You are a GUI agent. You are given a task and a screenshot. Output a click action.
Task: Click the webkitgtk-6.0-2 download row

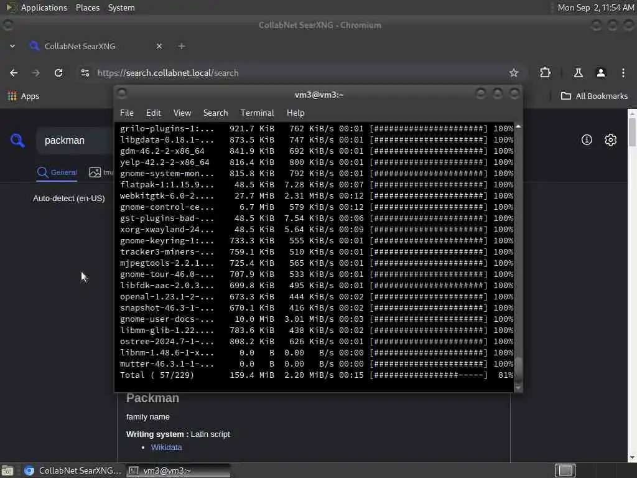(317, 195)
